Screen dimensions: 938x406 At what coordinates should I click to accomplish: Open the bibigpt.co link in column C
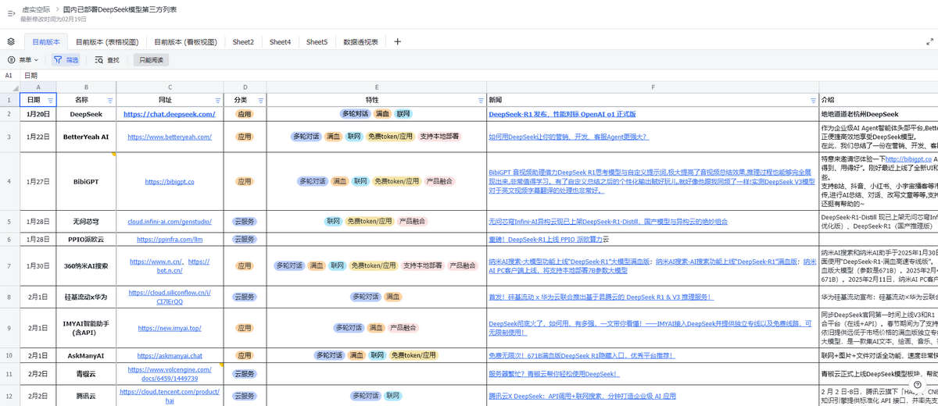coord(170,181)
